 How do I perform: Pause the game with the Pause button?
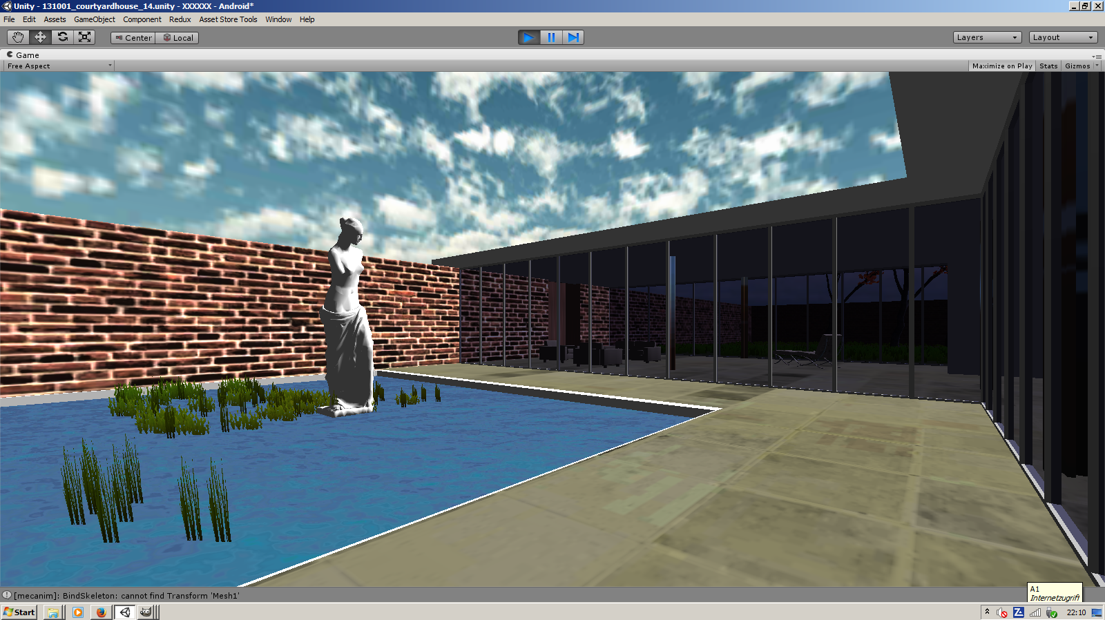[x=551, y=37]
